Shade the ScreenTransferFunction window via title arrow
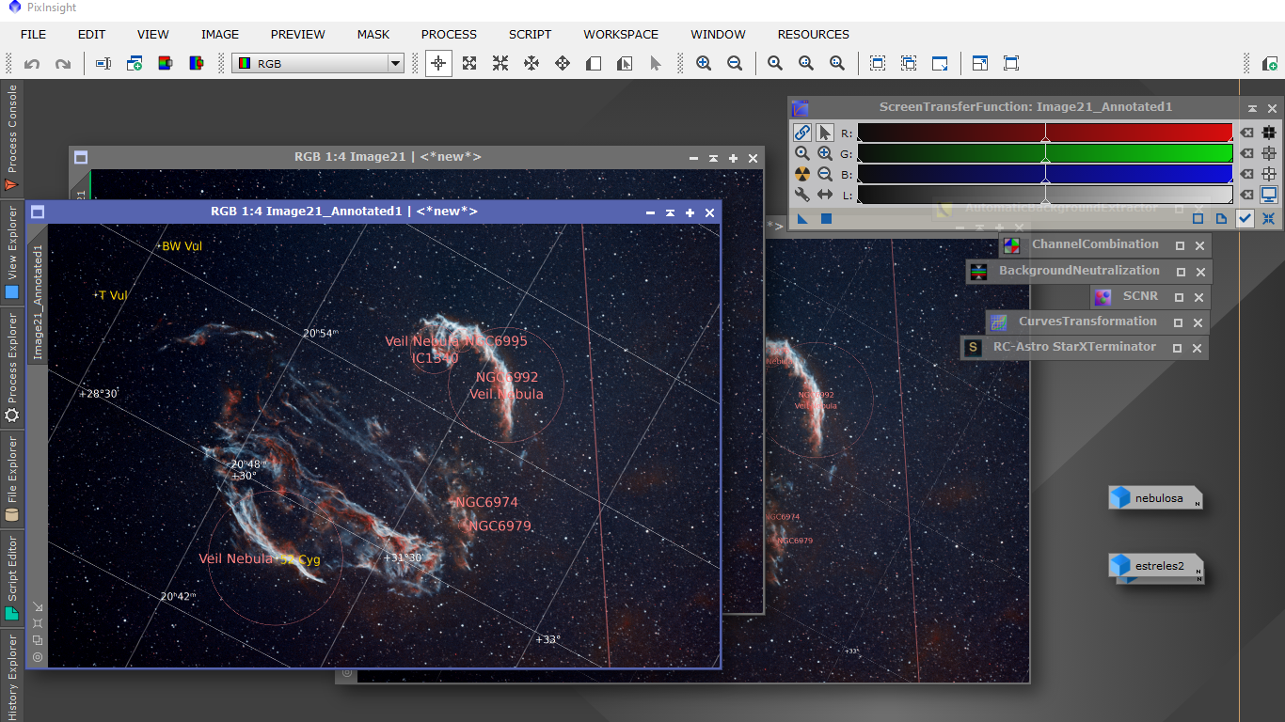This screenshot has height=722, width=1285. pos(1252,109)
